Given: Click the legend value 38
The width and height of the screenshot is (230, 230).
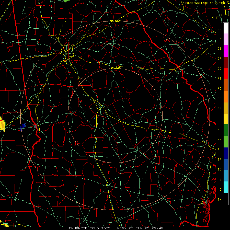Looking at the screenshot, I should tap(220, 99).
